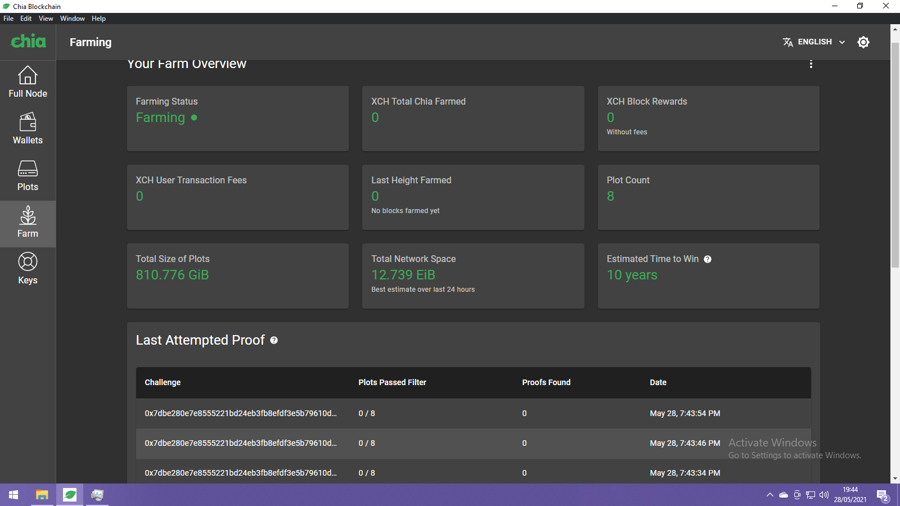The image size is (900, 506).
Task: Click the XCH Total Chia Farmed label
Action: pyautogui.click(x=418, y=102)
